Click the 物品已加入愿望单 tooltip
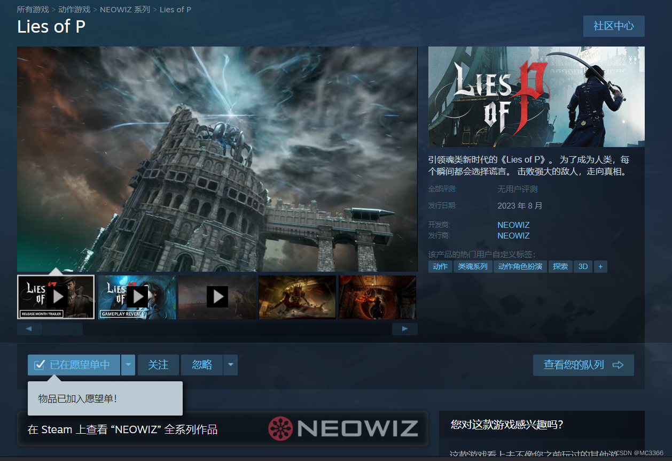Image resolution: width=672 pixels, height=461 pixels. pos(105,398)
